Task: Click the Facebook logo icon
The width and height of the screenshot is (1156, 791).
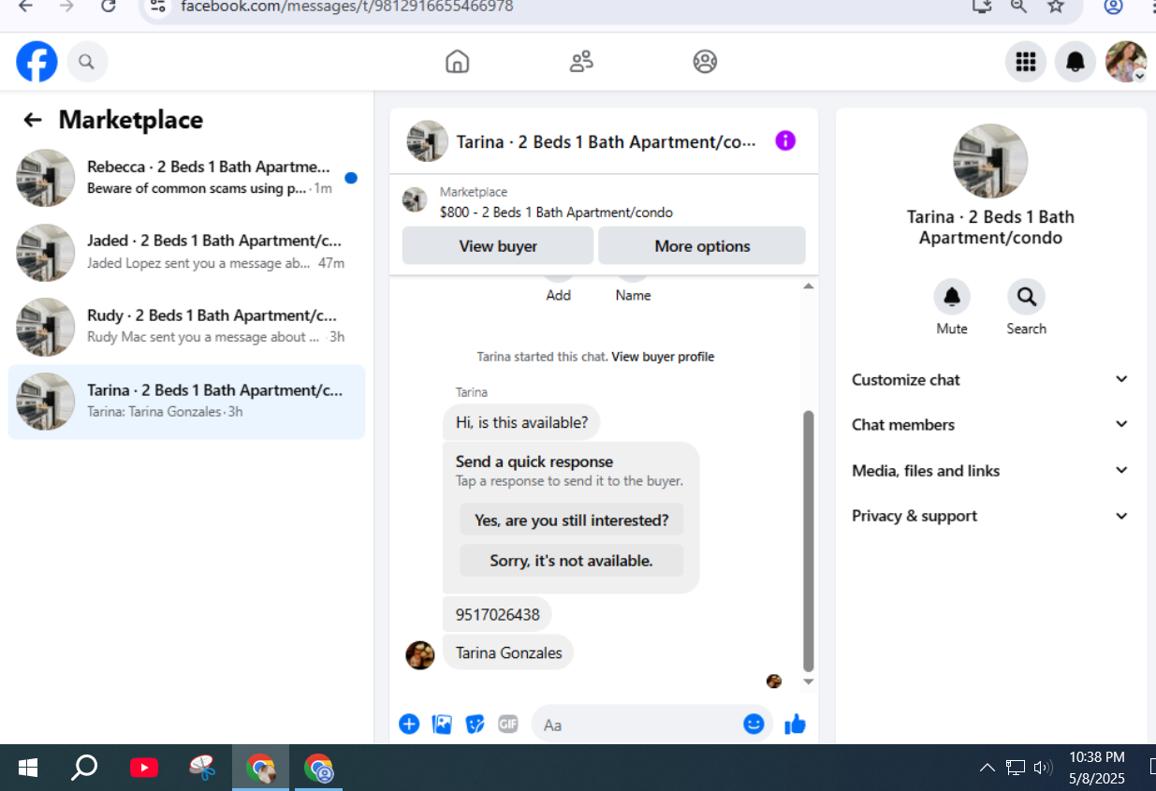Action: tap(37, 62)
